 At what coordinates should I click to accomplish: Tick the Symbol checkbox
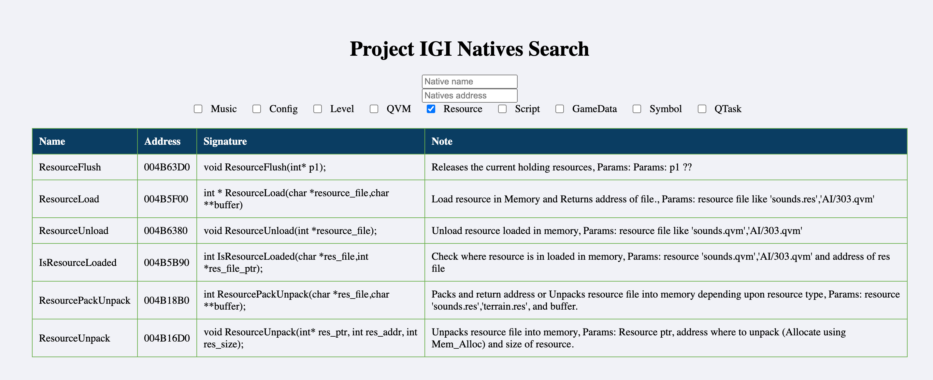tap(637, 109)
